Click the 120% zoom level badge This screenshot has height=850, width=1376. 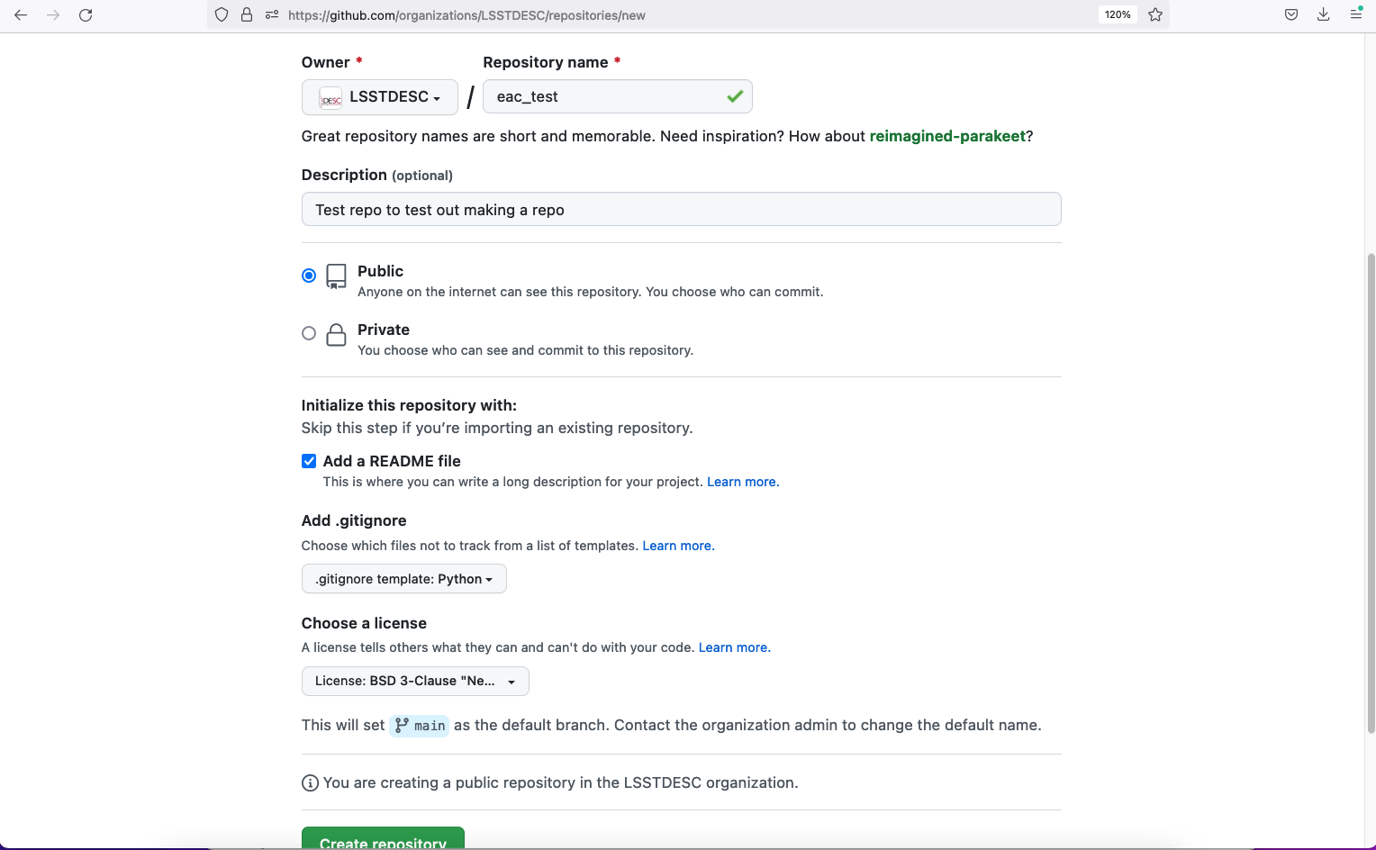(x=1118, y=15)
